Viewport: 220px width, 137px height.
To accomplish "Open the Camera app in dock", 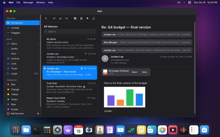I will (x=89, y=130).
